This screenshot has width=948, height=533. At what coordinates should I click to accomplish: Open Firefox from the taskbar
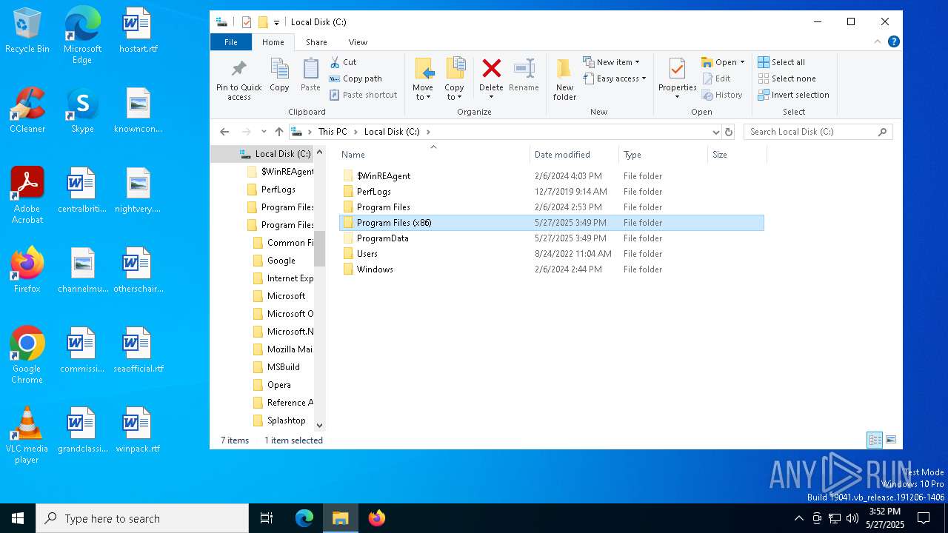pyautogui.click(x=377, y=518)
